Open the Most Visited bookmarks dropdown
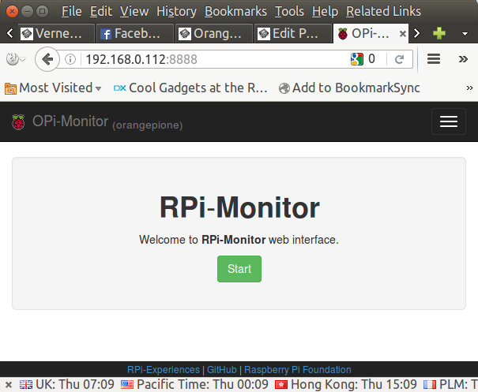 (x=53, y=88)
